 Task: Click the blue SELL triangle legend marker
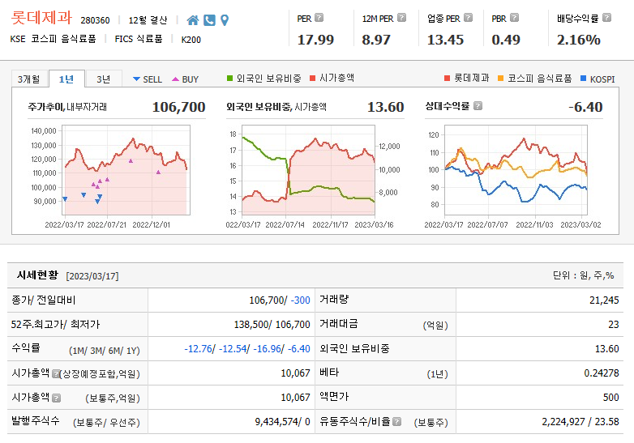pyautogui.click(x=137, y=79)
